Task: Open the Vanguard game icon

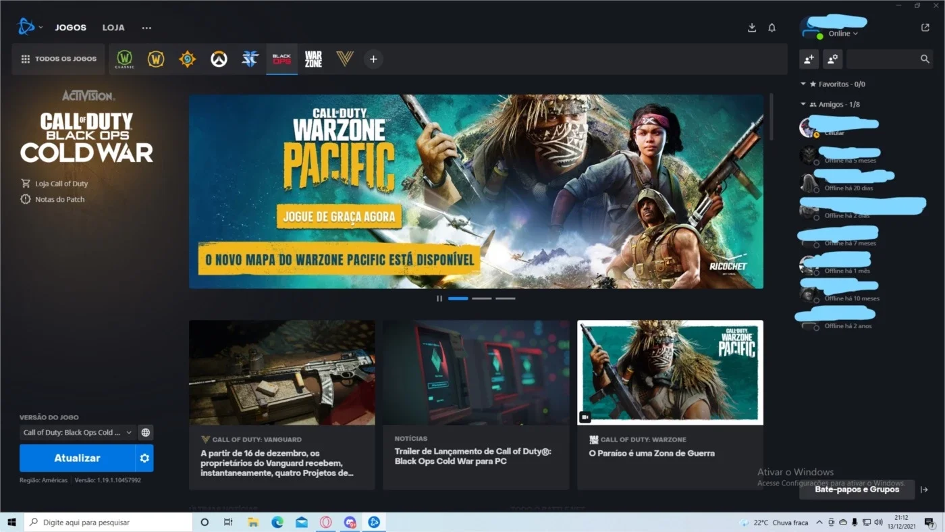Action: [345, 59]
